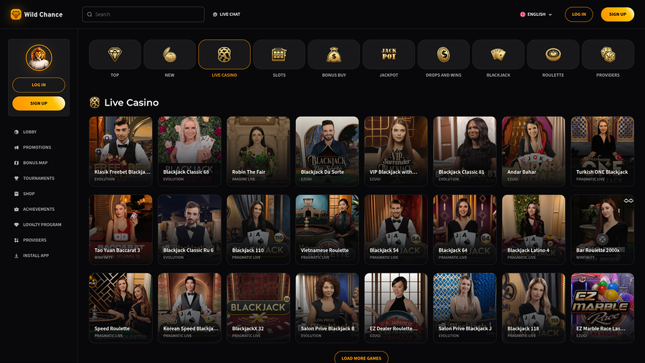
Task: Open the Drops and Wins coin icon
Action: point(444,55)
